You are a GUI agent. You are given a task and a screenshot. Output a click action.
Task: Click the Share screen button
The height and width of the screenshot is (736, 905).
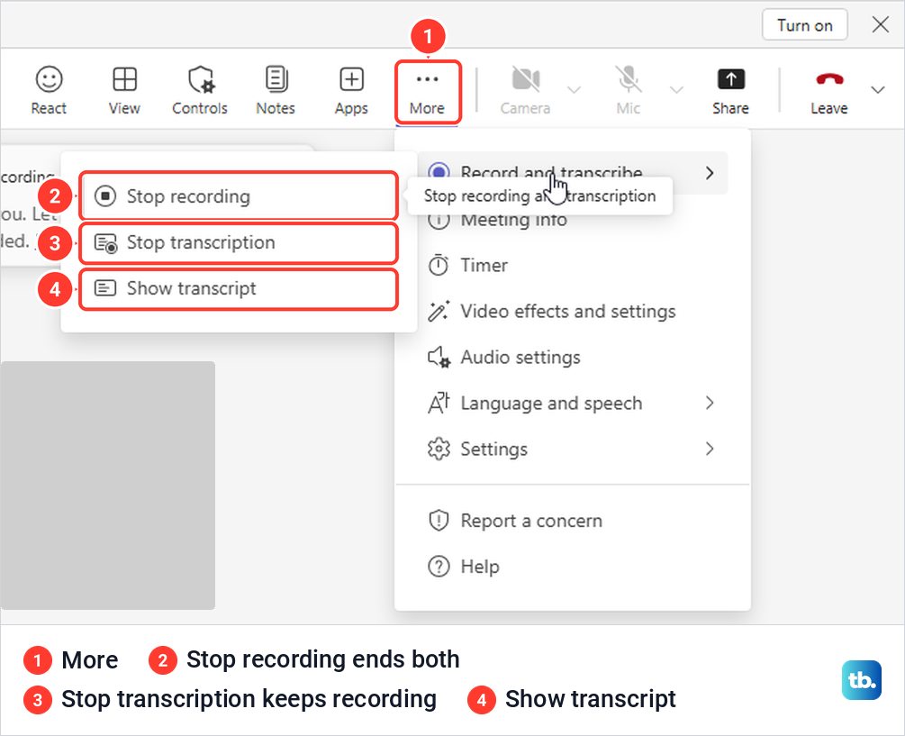point(730,91)
